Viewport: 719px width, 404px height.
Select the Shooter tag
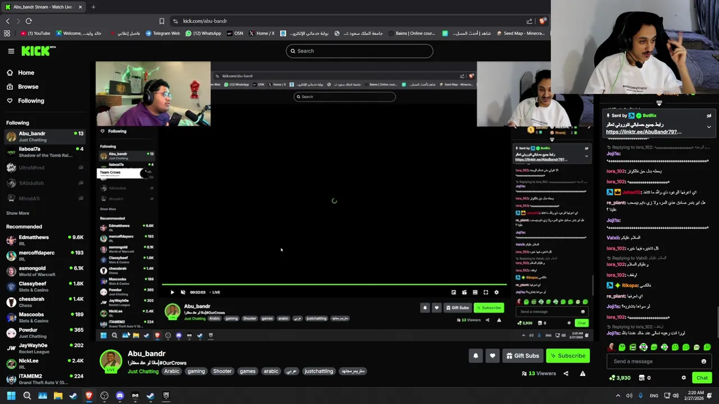click(x=222, y=371)
